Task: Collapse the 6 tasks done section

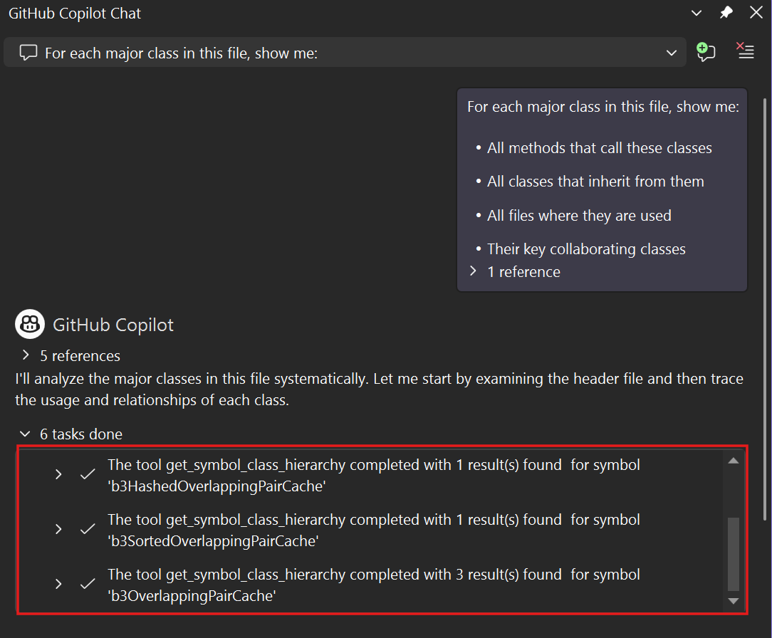Action: tap(26, 434)
